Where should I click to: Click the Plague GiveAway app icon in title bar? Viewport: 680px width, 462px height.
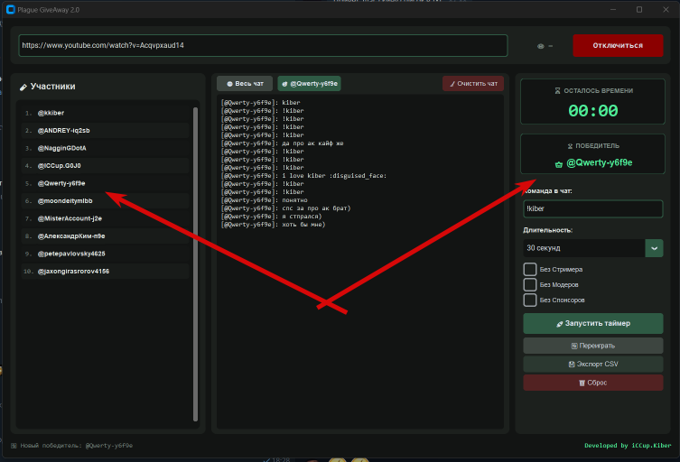pyautogui.click(x=11, y=10)
